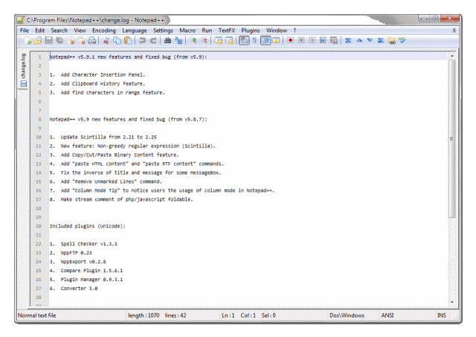Screen dimensions: 476x337
Task: Click the Redo arrow icon
Action: coord(153,40)
